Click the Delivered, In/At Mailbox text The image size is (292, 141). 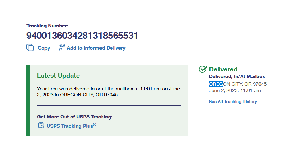click(x=237, y=76)
